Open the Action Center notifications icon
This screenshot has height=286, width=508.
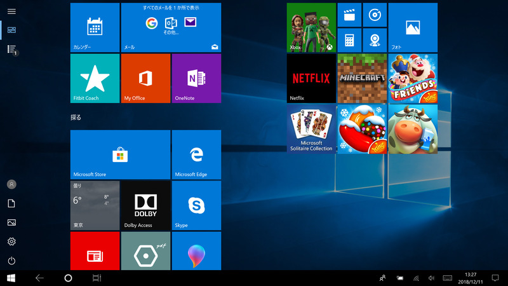tap(495, 278)
